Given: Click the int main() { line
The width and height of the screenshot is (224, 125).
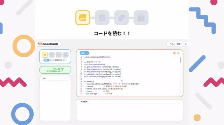Looking at the screenshot, I should (89, 82).
